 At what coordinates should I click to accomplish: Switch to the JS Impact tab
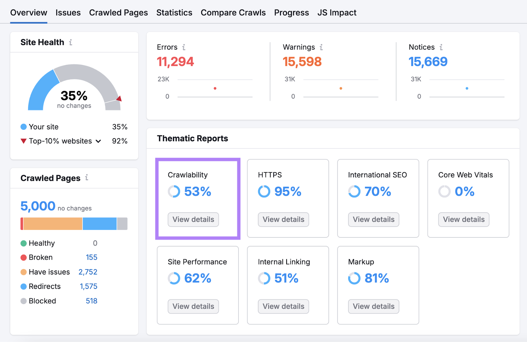coord(337,13)
